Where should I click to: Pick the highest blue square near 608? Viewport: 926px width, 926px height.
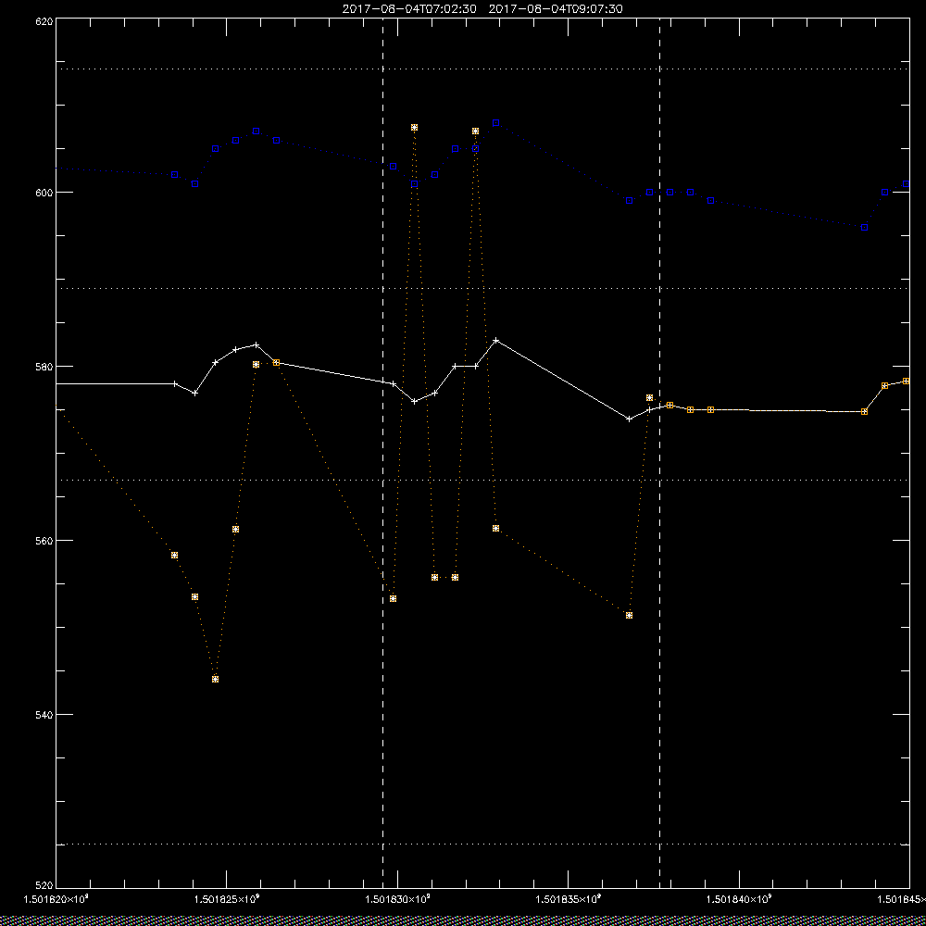[x=496, y=123]
